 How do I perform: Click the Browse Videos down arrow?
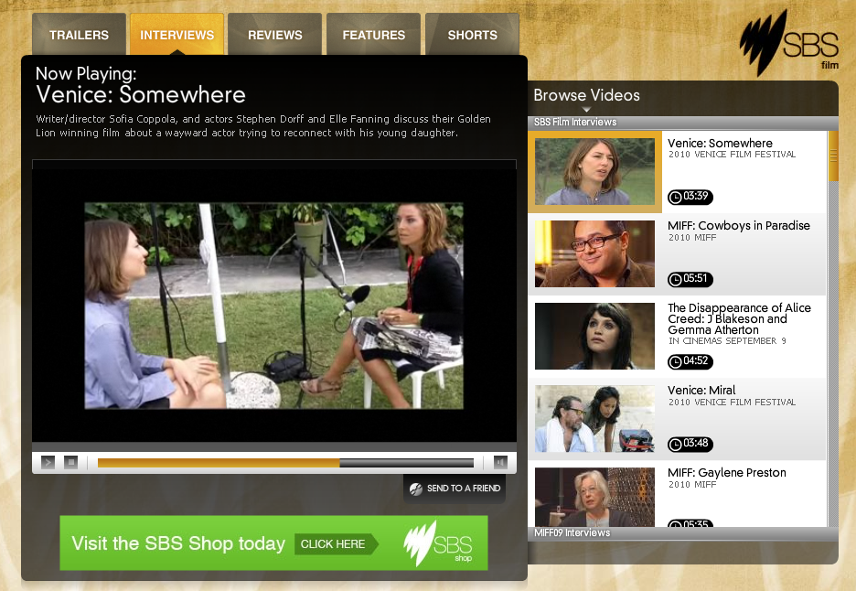[586, 110]
